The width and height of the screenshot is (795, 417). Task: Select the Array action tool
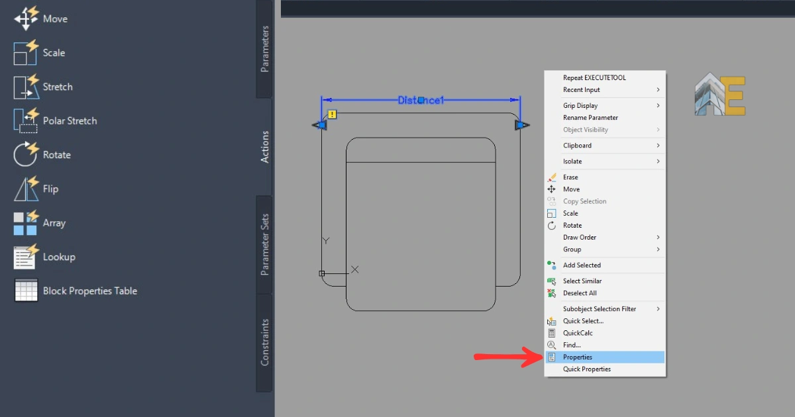coord(26,223)
